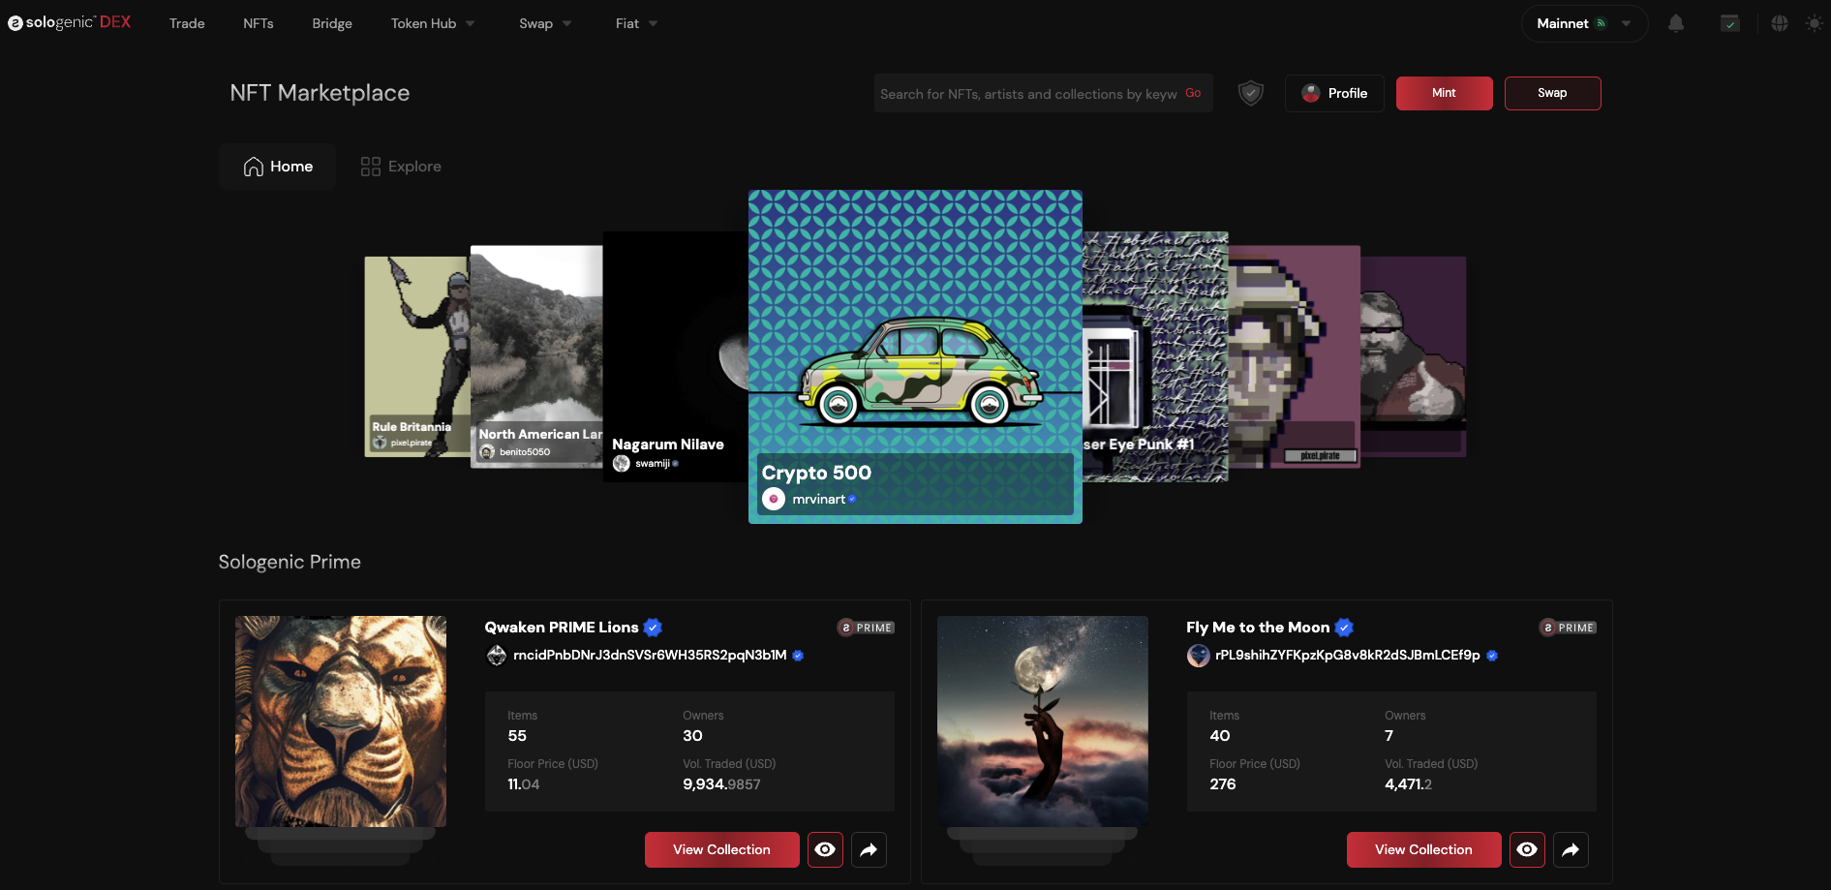Viewport: 1831px width, 890px height.
Task: Click the Sologenic DEX logo
Action: coord(70,22)
